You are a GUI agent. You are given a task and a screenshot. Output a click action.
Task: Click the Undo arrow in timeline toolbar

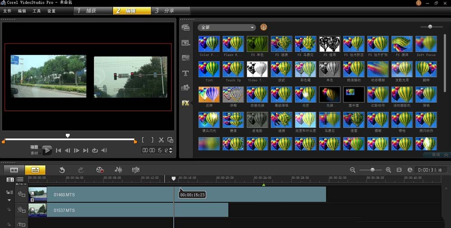pyautogui.click(x=62, y=170)
